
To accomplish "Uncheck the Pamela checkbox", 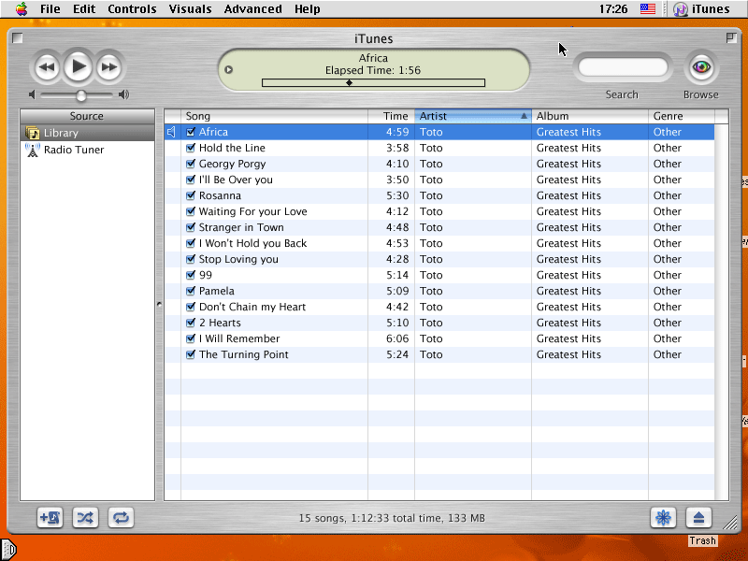I will [191, 291].
